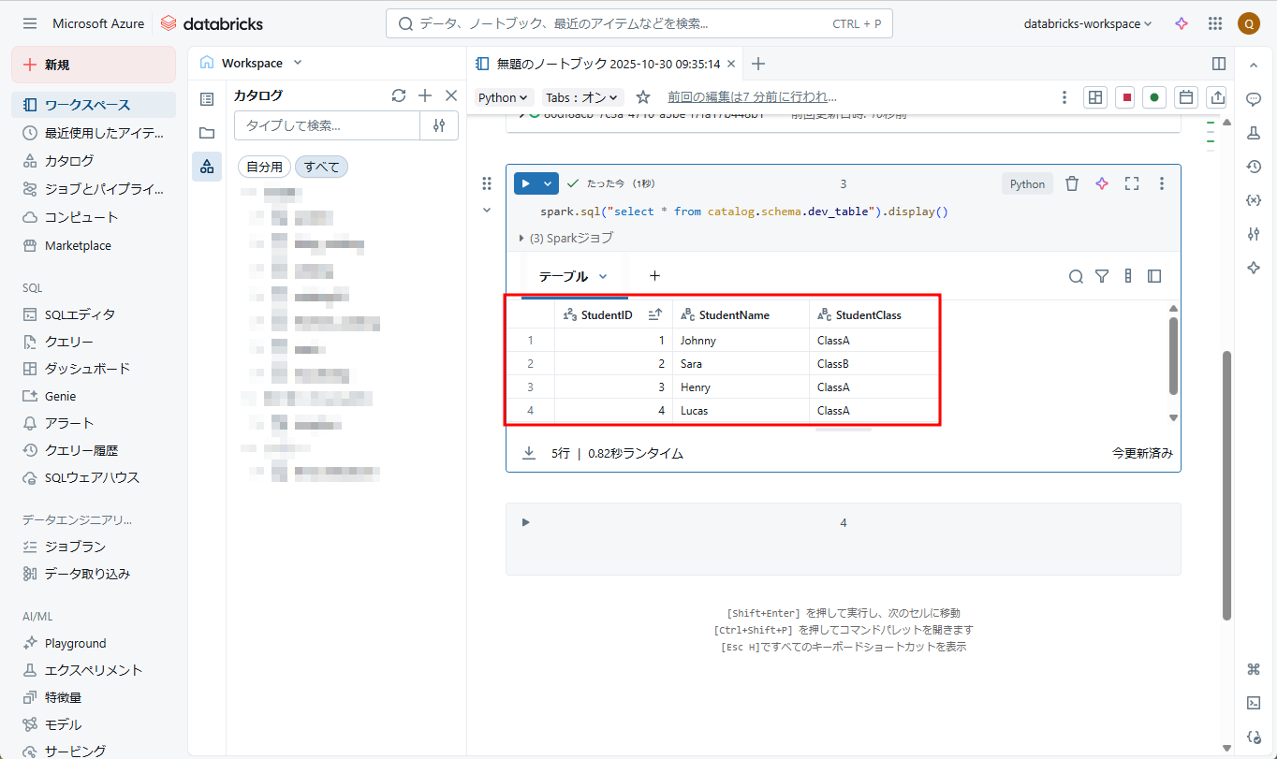Select the 自分用 catalog filter chip

pos(264,167)
